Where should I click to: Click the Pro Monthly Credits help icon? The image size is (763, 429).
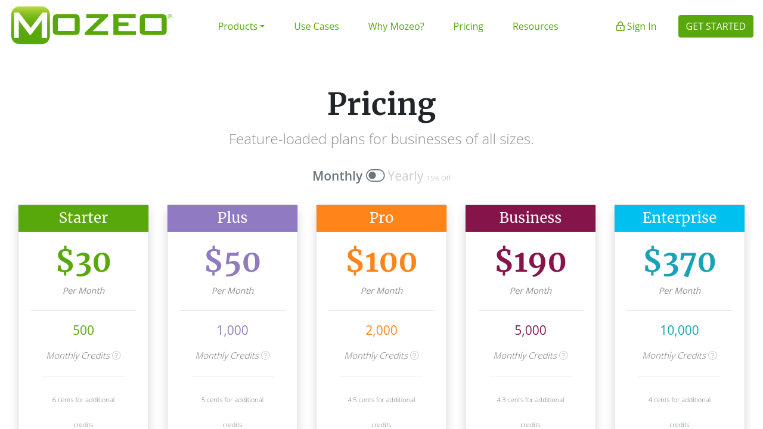[415, 356]
